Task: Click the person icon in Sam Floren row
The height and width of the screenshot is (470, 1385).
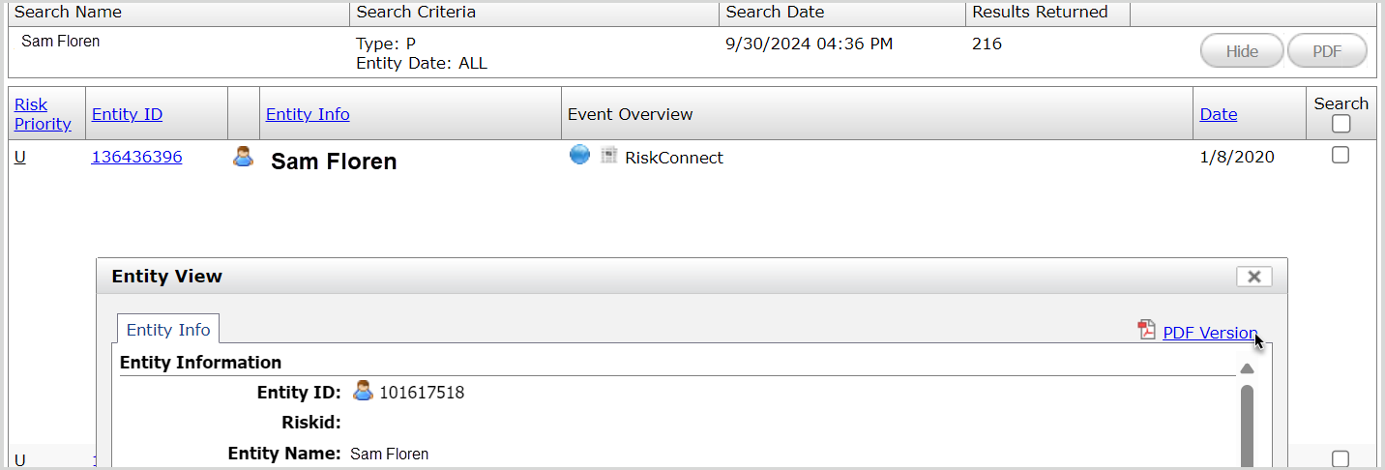Action: click(243, 157)
